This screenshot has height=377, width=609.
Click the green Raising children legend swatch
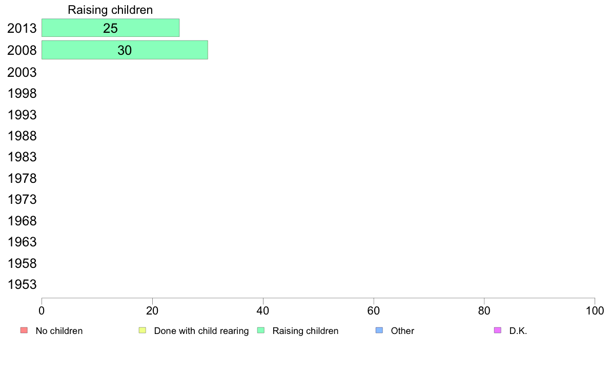pyautogui.click(x=261, y=330)
